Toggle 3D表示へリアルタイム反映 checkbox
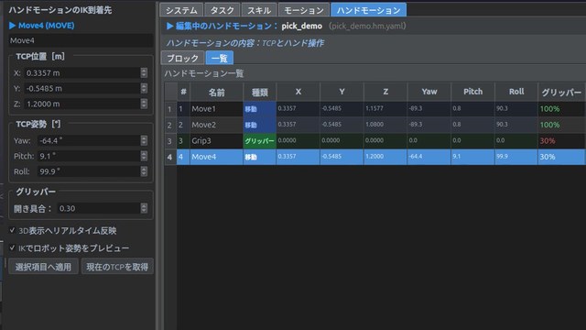The width and height of the screenshot is (586, 330). pos(12,230)
